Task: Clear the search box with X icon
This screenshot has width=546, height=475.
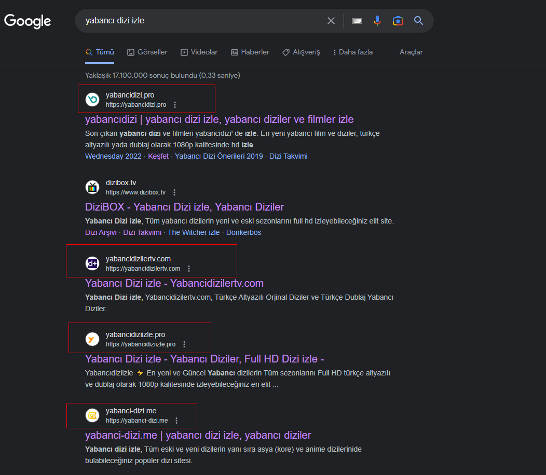Action: pos(331,21)
